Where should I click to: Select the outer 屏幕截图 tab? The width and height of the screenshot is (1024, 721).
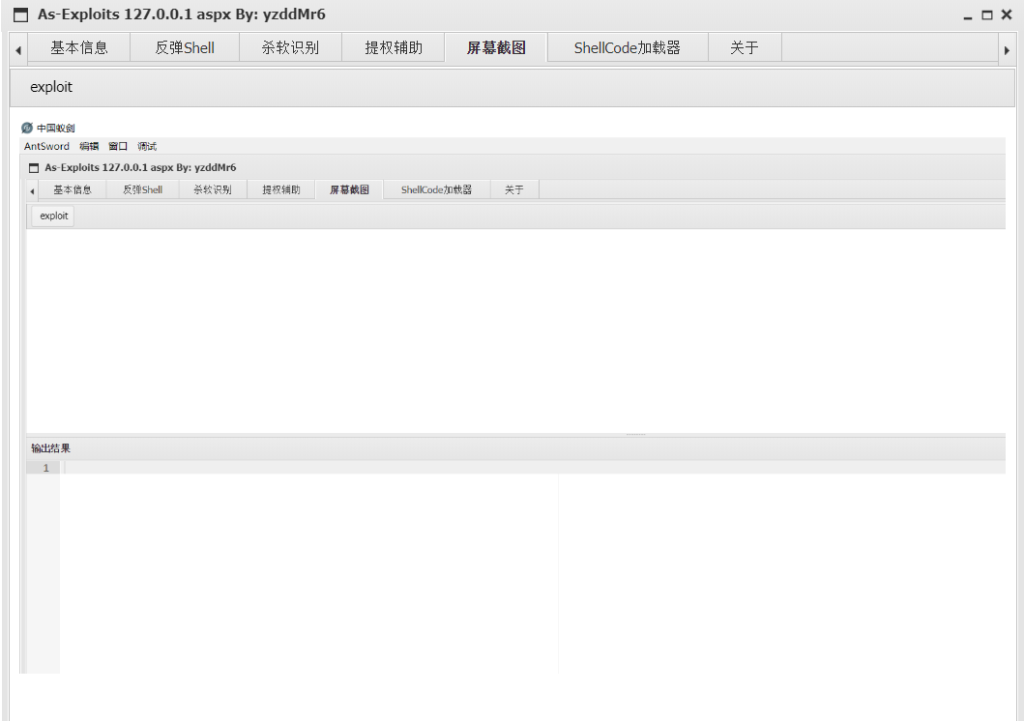coord(496,47)
